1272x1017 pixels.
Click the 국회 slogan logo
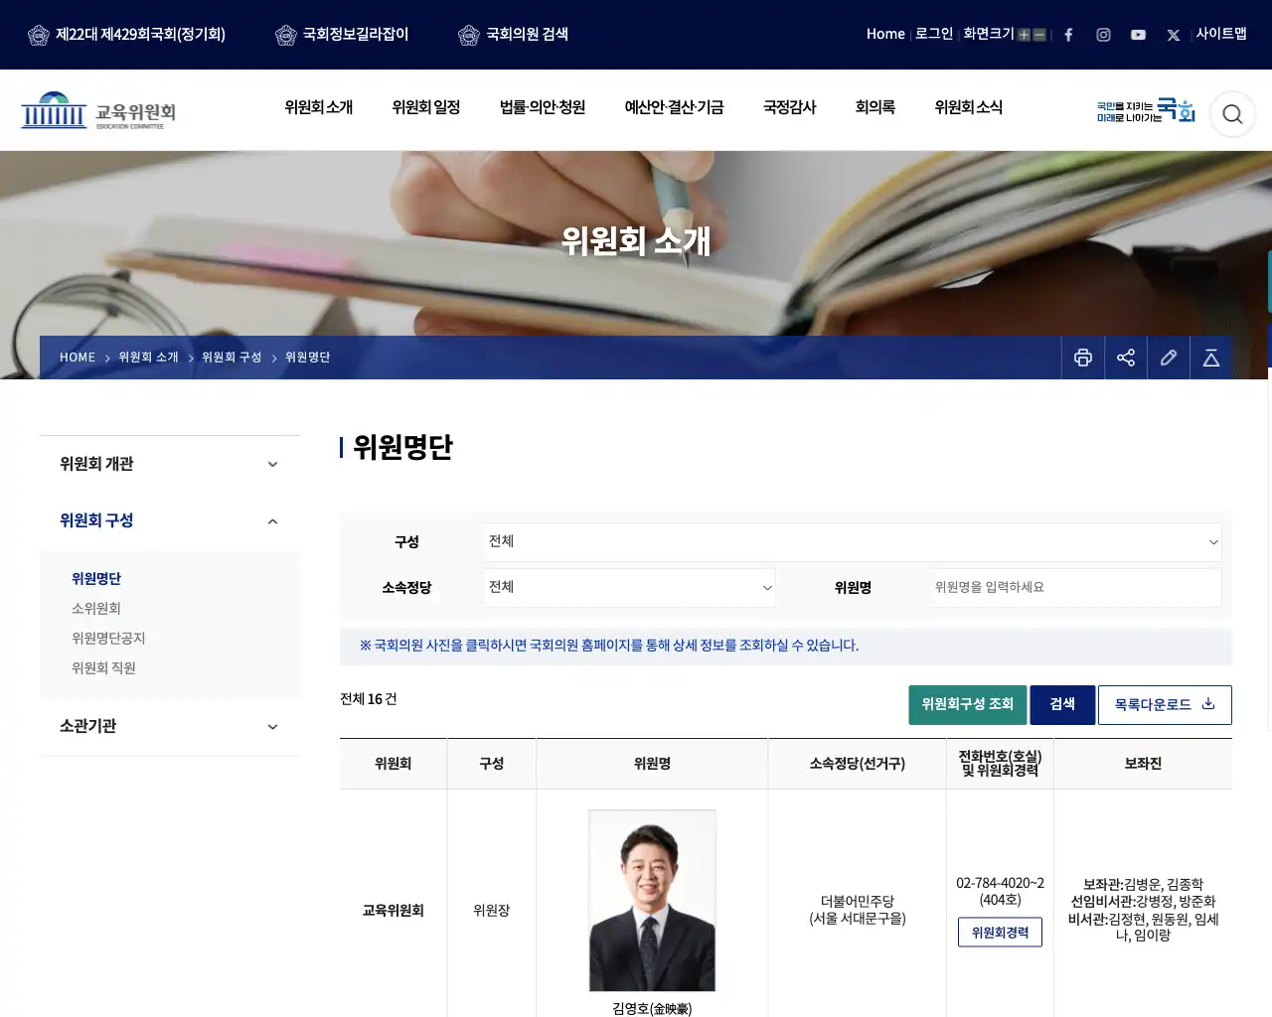coord(1146,110)
